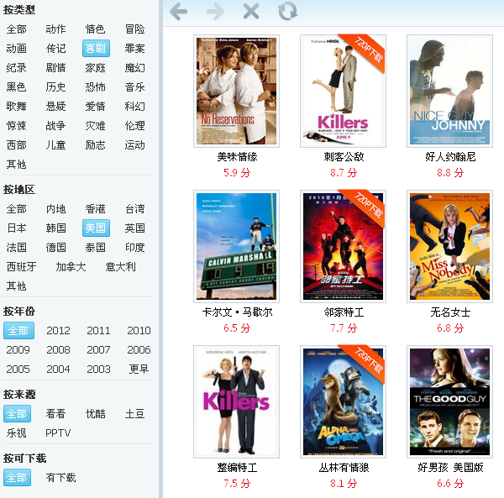Select 全部 under 按年份
This screenshot has height=498, width=504.
click(18, 331)
